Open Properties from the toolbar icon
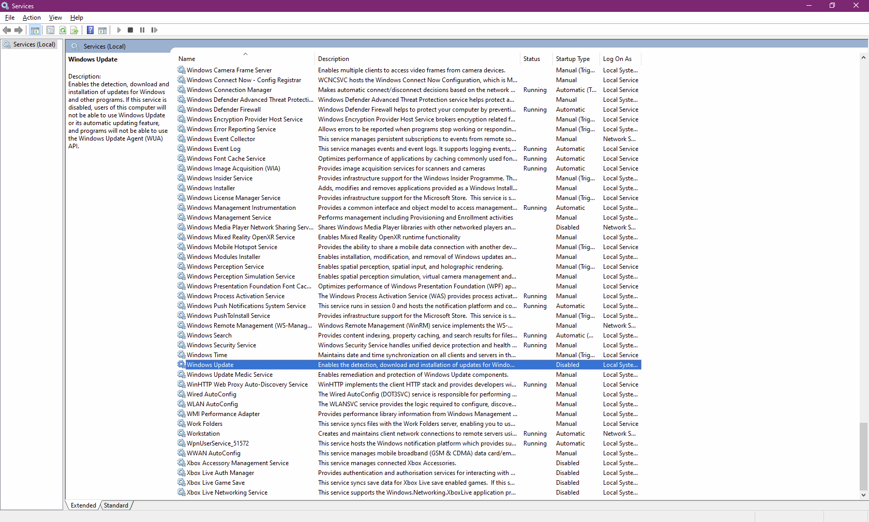 tap(50, 30)
